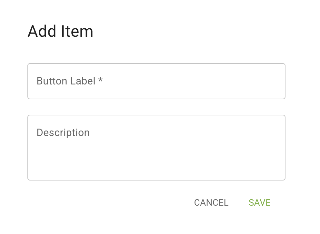Click the "Description" placeholder text
The height and width of the screenshot is (234, 320).
(63, 132)
